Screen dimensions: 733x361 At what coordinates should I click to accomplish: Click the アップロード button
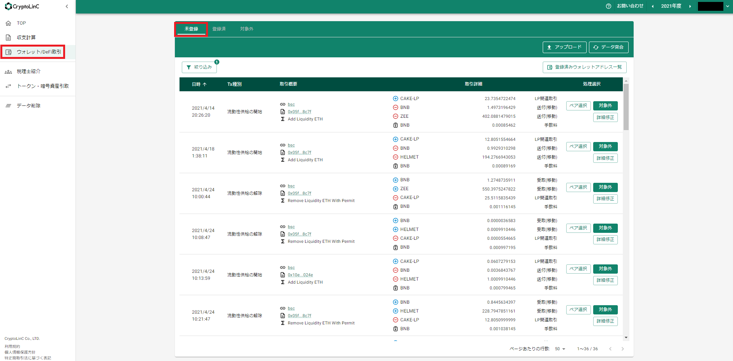[x=564, y=47]
